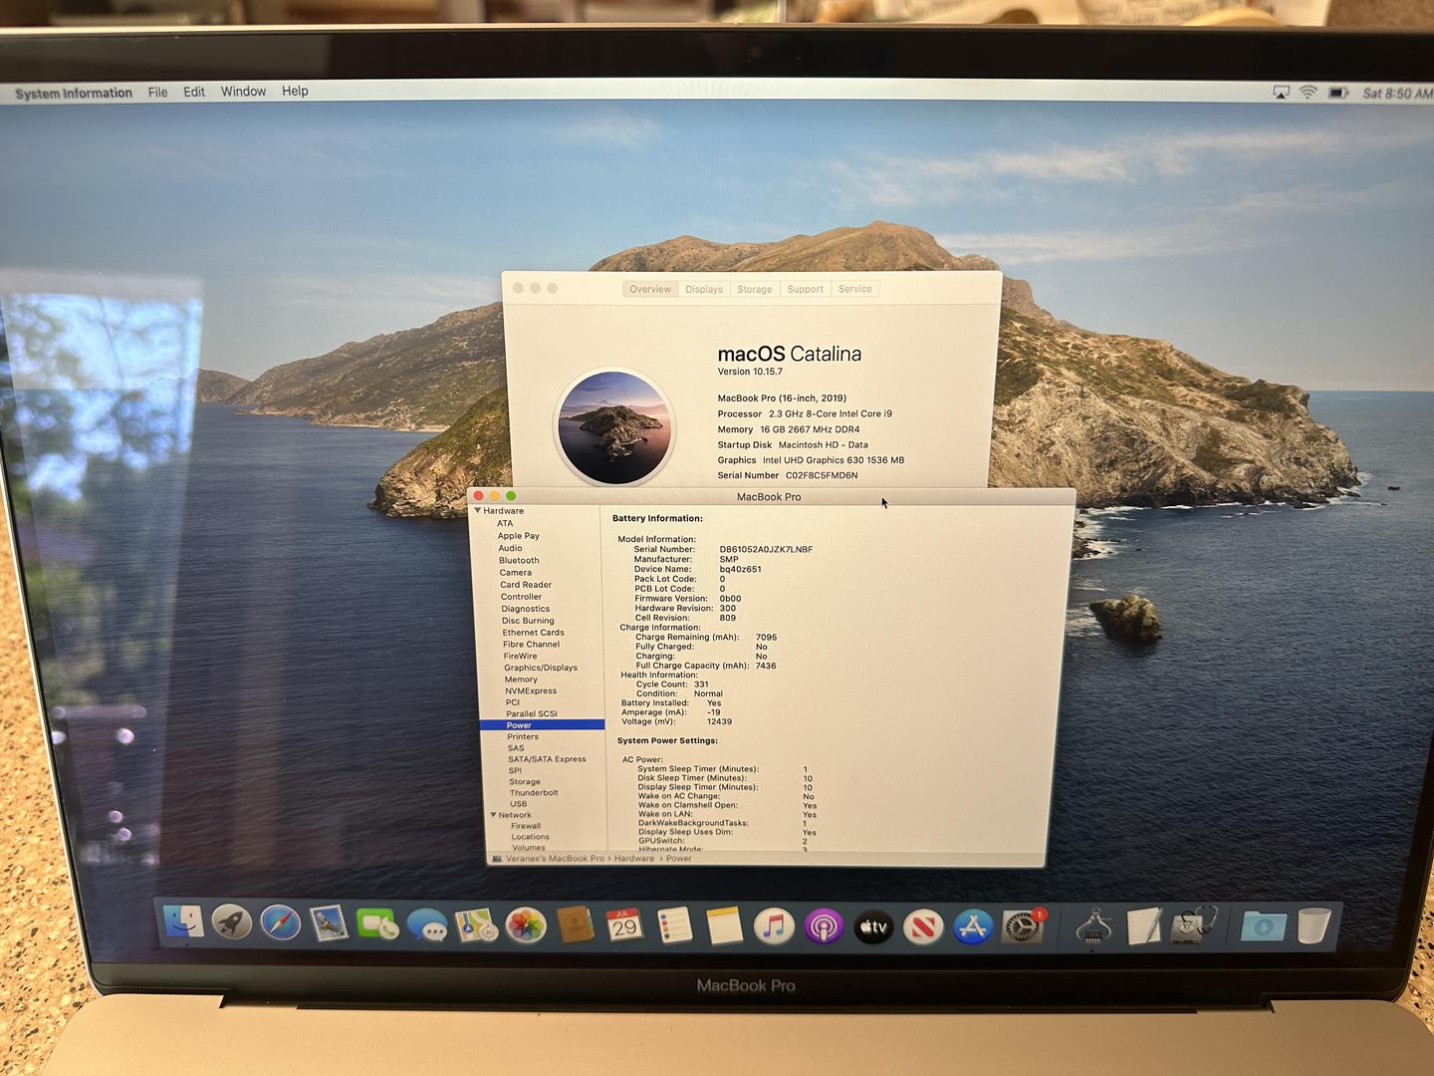Open Safari compass icon in dock

[281, 924]
